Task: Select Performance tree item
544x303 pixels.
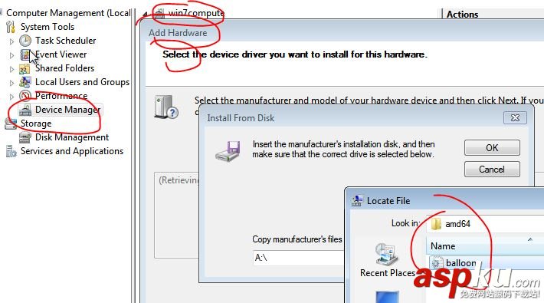Action: pos(61,96)
